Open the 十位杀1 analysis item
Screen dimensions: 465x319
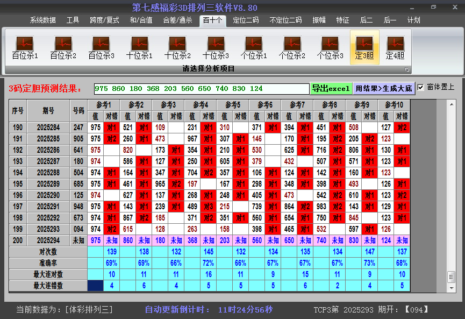point(139,47)
